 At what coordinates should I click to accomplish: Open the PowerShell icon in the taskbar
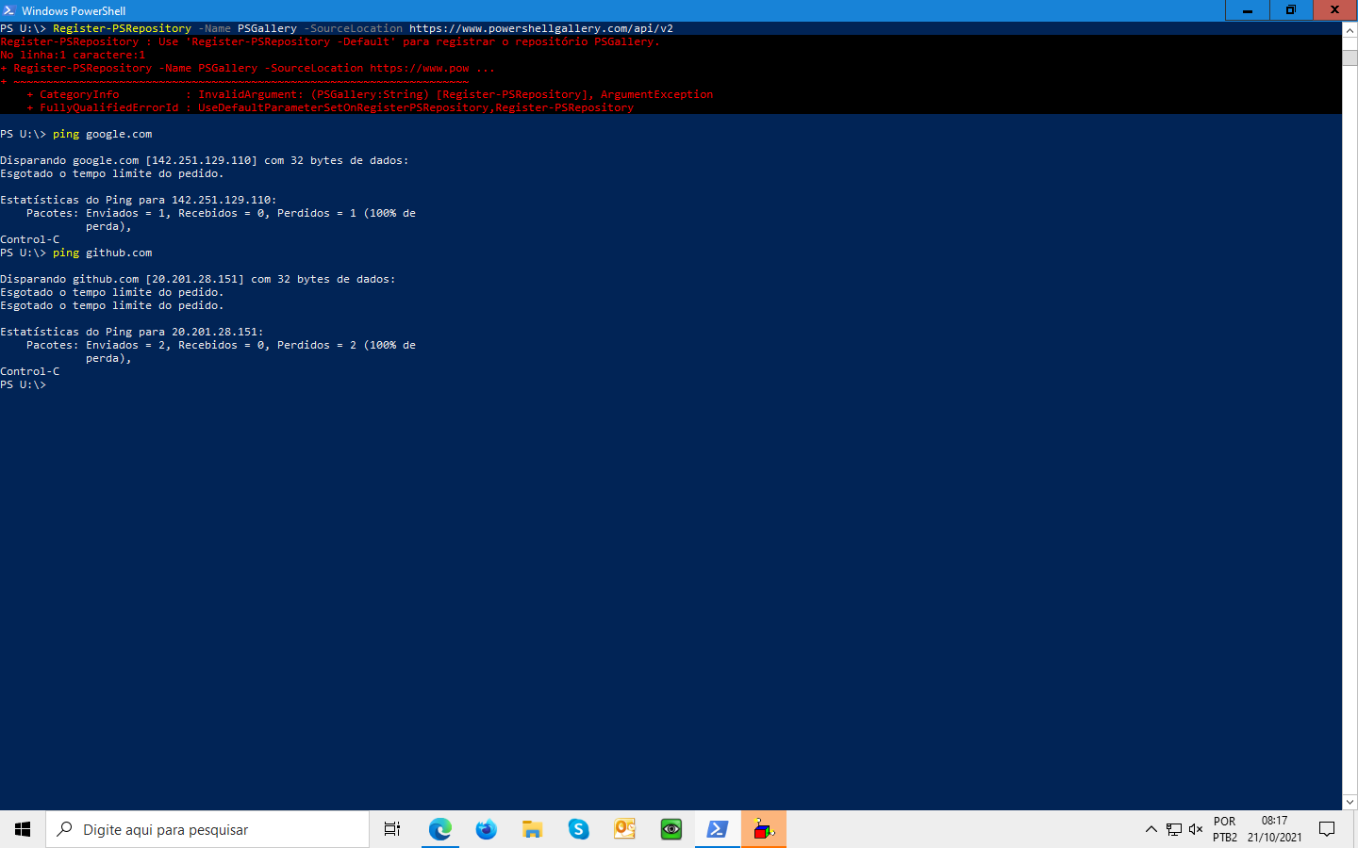pos(717,829)
